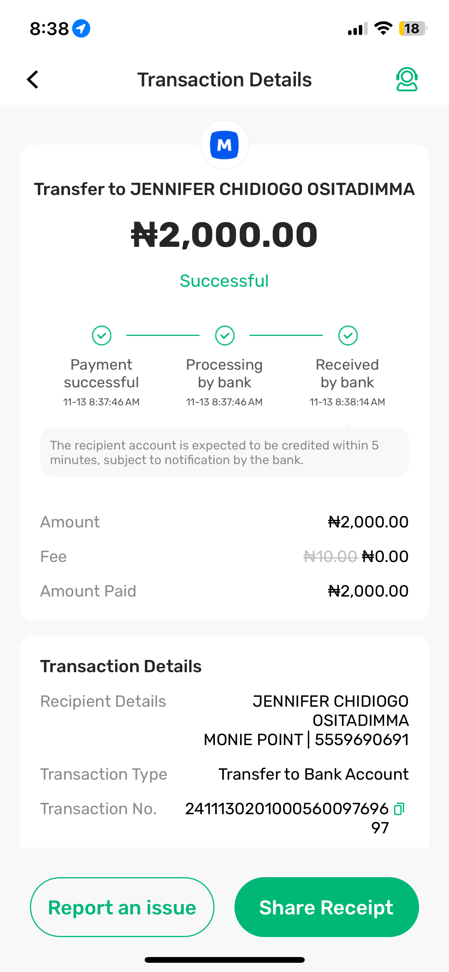The image size is (449, 972).
Task: Tap the crossed-out ₦10.00 fee
Action: pyautogui.click(x=330, y=557)
